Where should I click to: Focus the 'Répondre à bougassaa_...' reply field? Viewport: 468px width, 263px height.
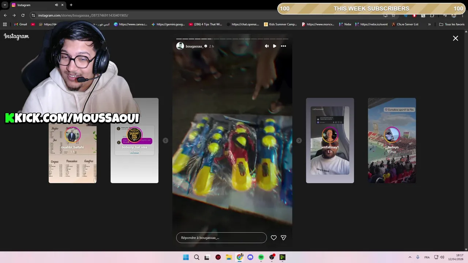pos(222,238)
